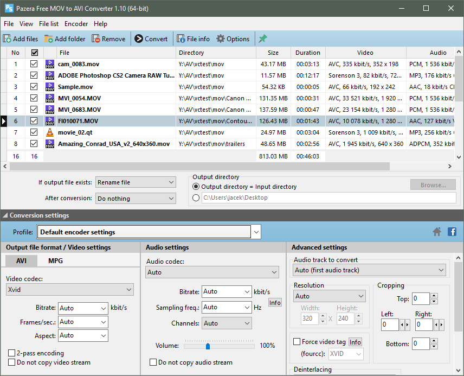Open the Help menu
Screen dimensions: 464x376
pos(100,24)
